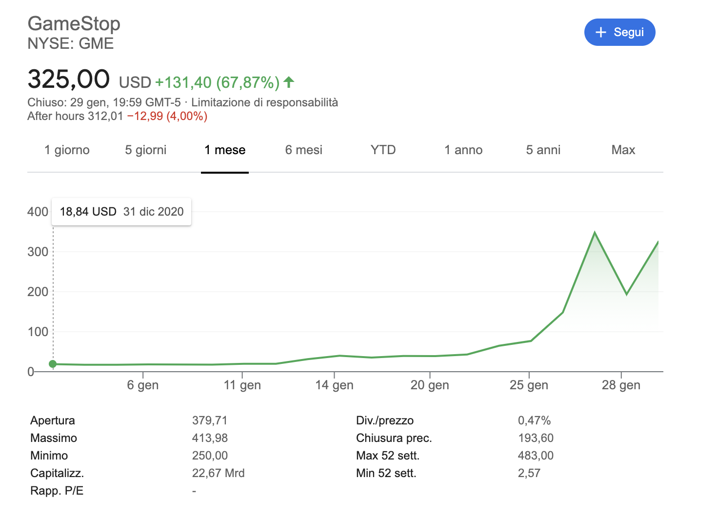Screen dimensions: 718x520
Task: Click the 325,00 current price
Action: coord(69,79)
